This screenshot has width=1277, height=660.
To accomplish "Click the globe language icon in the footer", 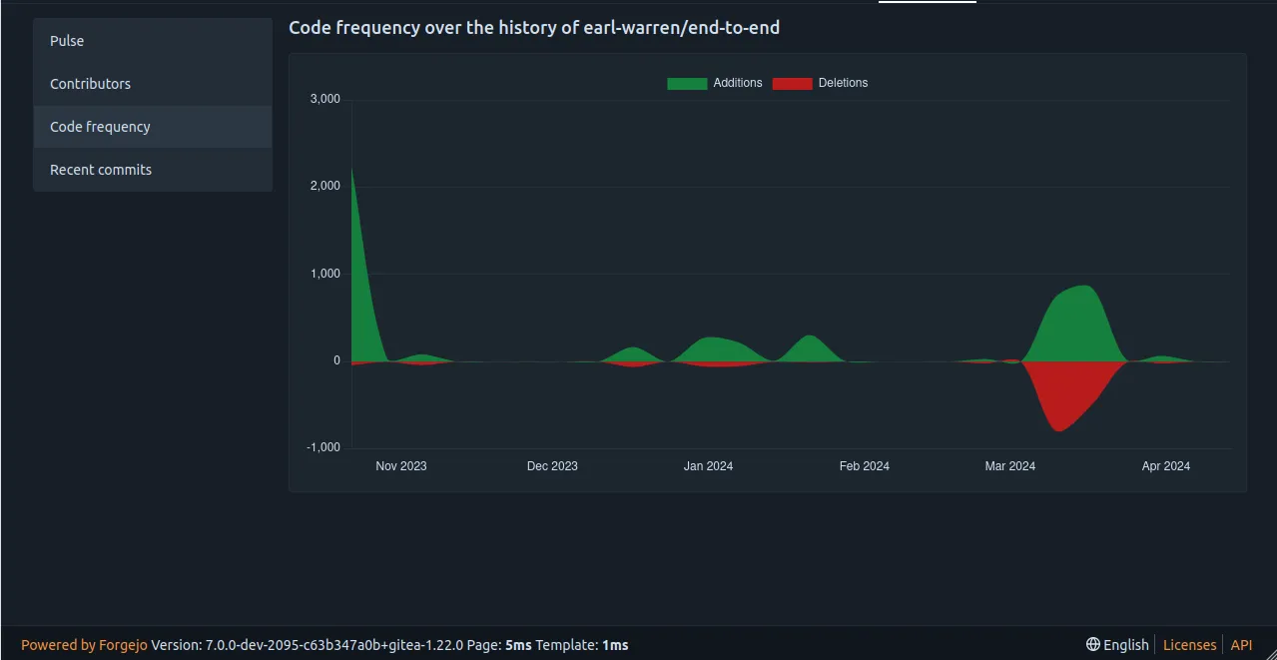I will [1092, 644].
